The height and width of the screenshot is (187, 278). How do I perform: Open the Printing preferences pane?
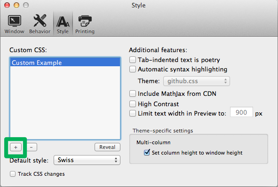click(x=85, y=24)
